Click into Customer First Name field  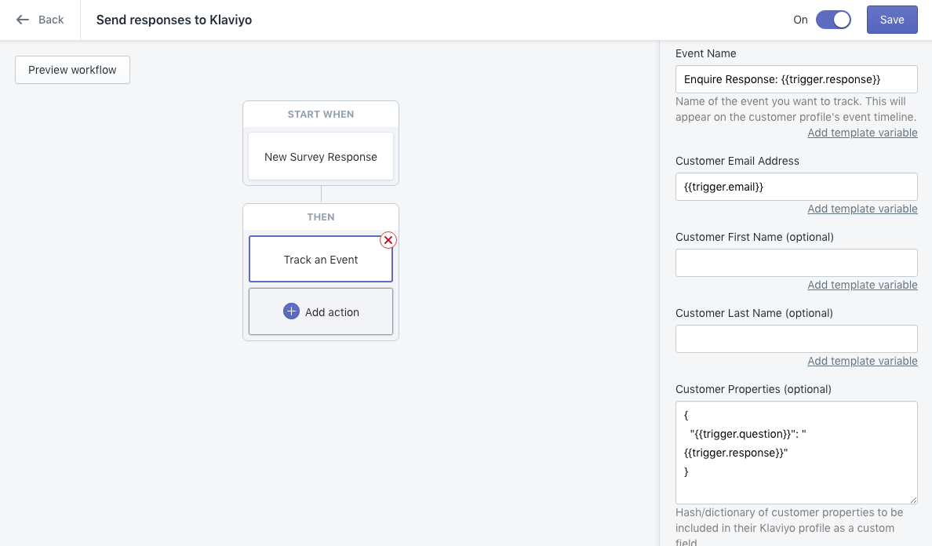pos(795,263)
